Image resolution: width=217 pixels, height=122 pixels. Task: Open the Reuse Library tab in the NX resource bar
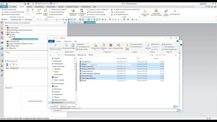2,43
